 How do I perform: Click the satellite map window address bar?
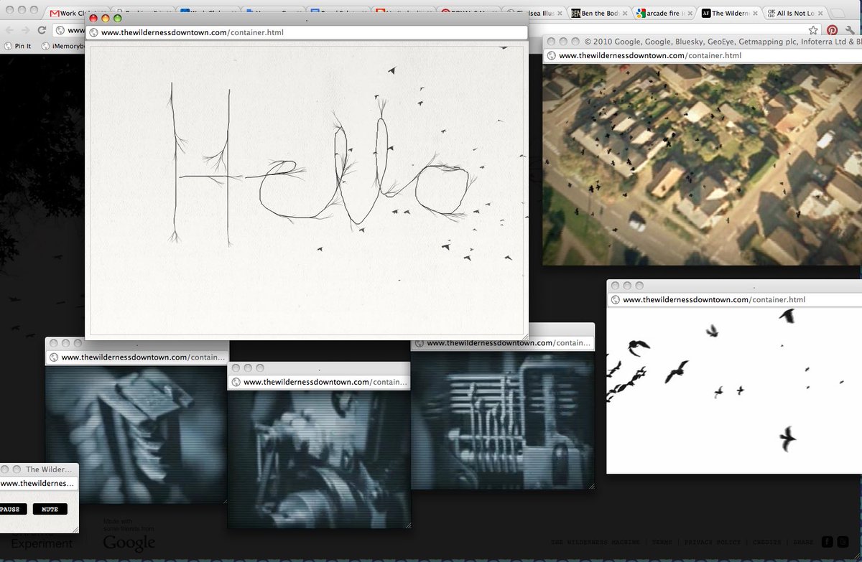point(702,55)
